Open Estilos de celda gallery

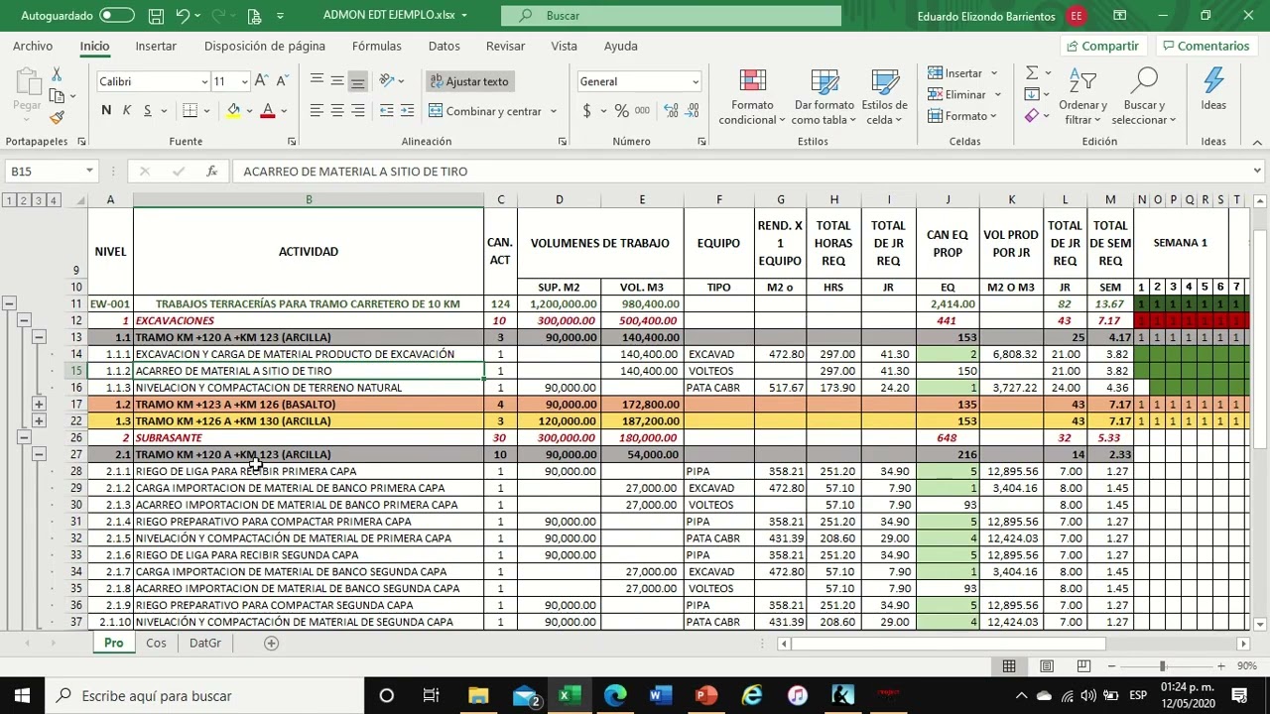884,98
